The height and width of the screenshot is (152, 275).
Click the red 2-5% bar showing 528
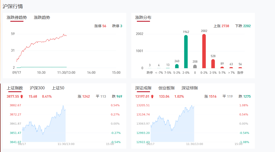pyautogui.click(x=213, y=64)
